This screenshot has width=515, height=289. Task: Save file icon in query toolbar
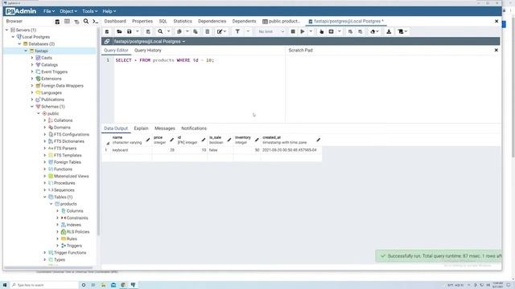(130, 31)
